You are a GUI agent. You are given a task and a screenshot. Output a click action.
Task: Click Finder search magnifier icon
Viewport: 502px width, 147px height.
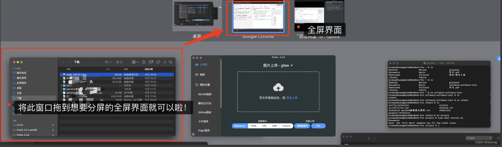[x=171, y=62]
